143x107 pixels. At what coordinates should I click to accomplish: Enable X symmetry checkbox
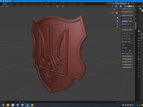point(122,51)
